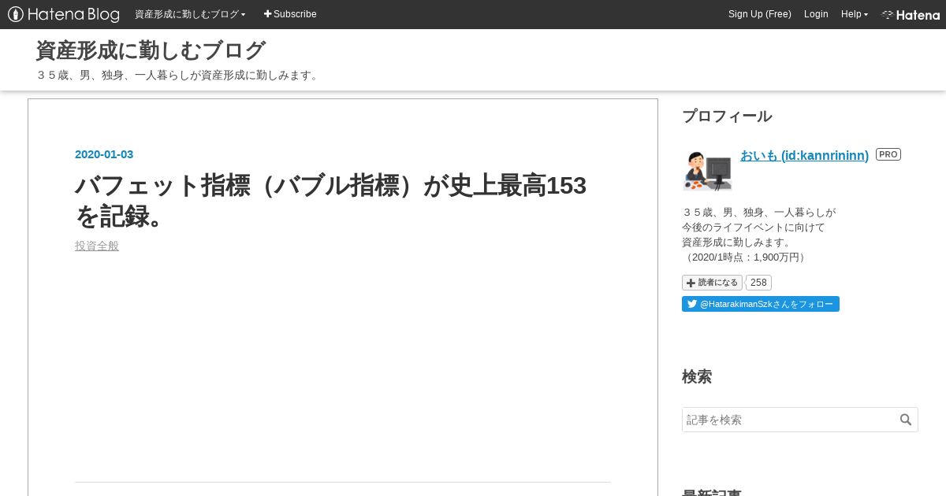Click the blog subtitle text ３５歳、男、独身
946x496 pixels.
point(178,75)
